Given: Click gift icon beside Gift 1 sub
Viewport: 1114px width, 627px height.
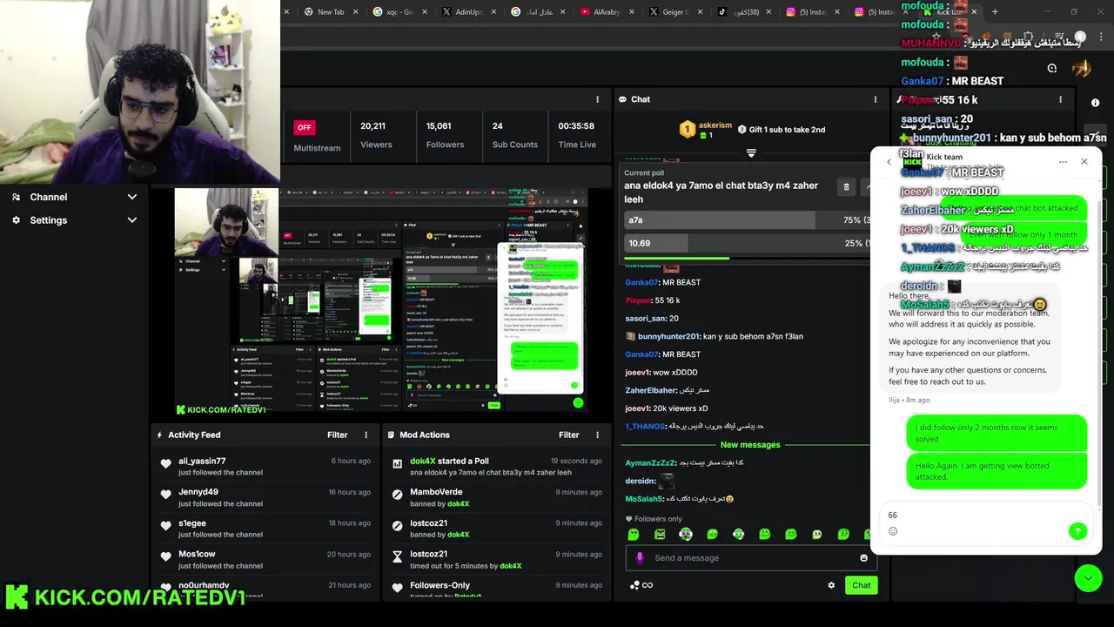Looking at the screenshot, I should 742,130.
